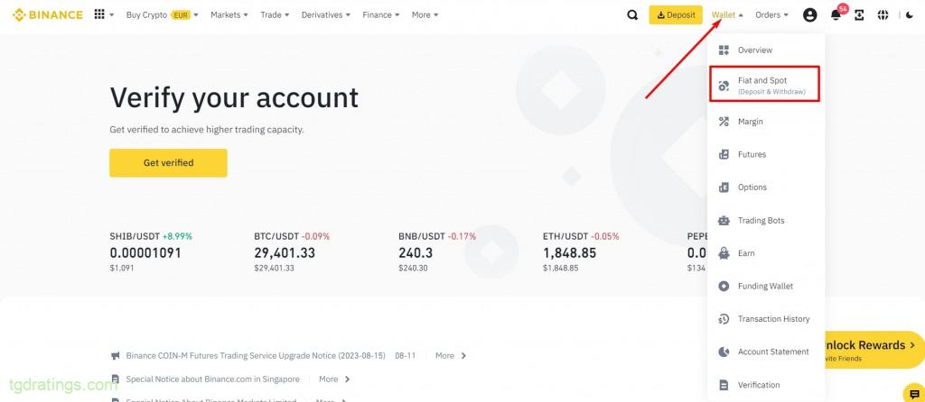
Task: Click the Unlock Rewards banner
Action: (874, 350)
